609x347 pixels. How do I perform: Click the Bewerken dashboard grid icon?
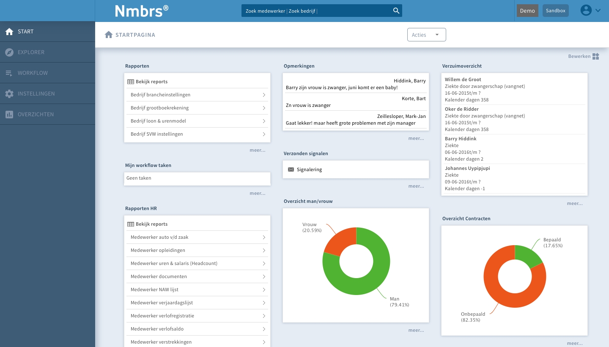[x=596, y=56]
